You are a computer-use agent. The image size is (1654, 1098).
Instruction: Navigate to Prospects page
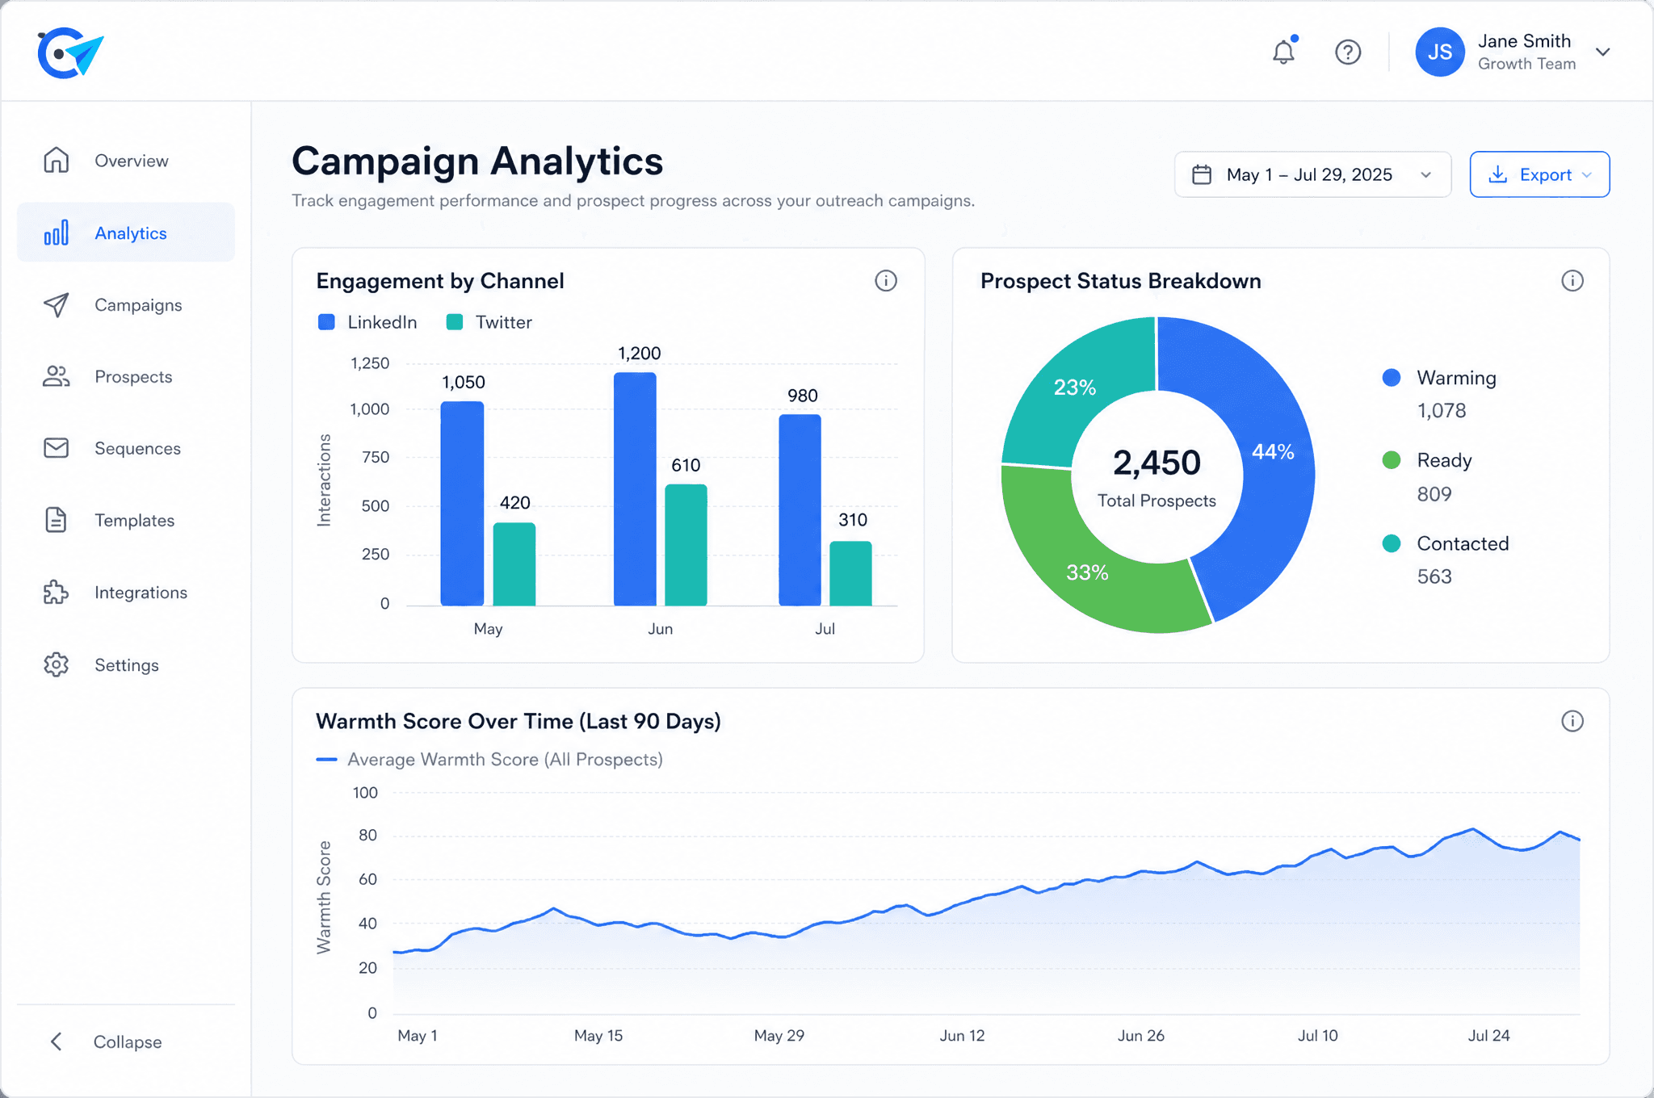(x=126, y=376)
